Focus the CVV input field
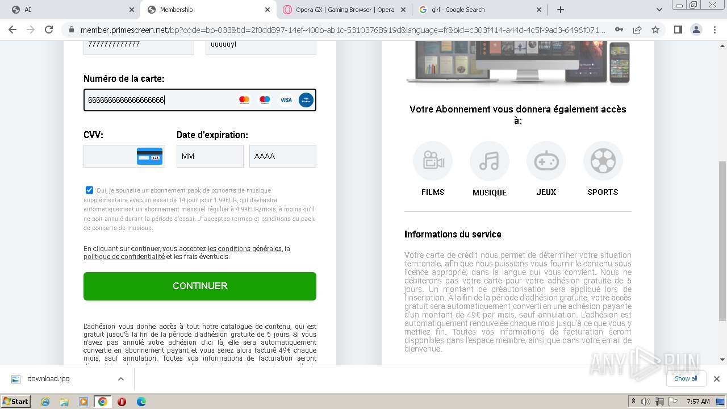Image resolution: width=727 pixels, height=409 pixels. coord(124,156)
